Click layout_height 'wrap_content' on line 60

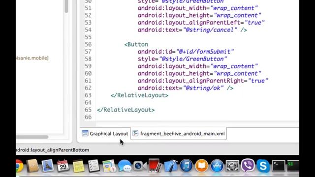pyautogui.click(x=237, y=73)
